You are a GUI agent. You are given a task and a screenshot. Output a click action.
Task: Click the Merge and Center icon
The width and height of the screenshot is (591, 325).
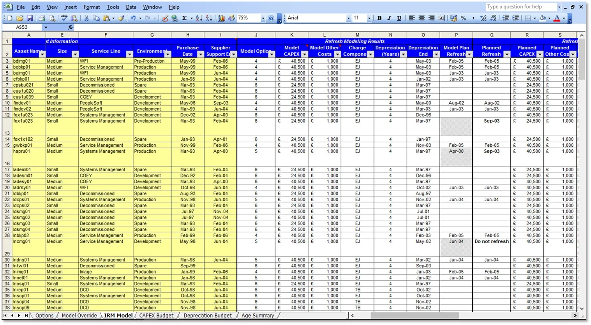click(441, 18)
